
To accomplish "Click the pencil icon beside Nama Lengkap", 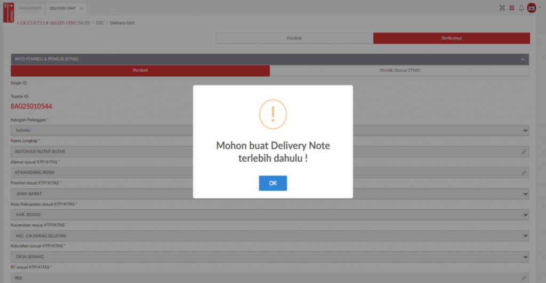I will [524, 152].
